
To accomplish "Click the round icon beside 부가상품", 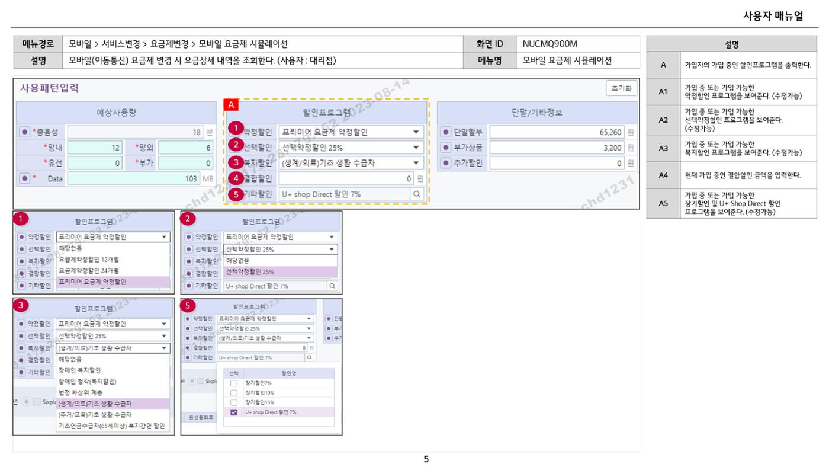I will pyautogui.click(x=446, y=148).
